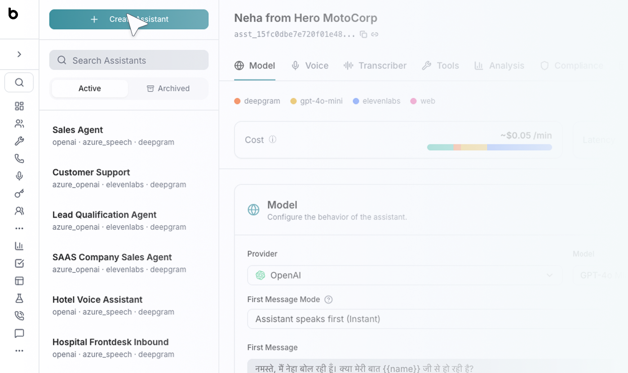
Task: Open the sidebar search magnifier button
Action: [x=19, y=83]
